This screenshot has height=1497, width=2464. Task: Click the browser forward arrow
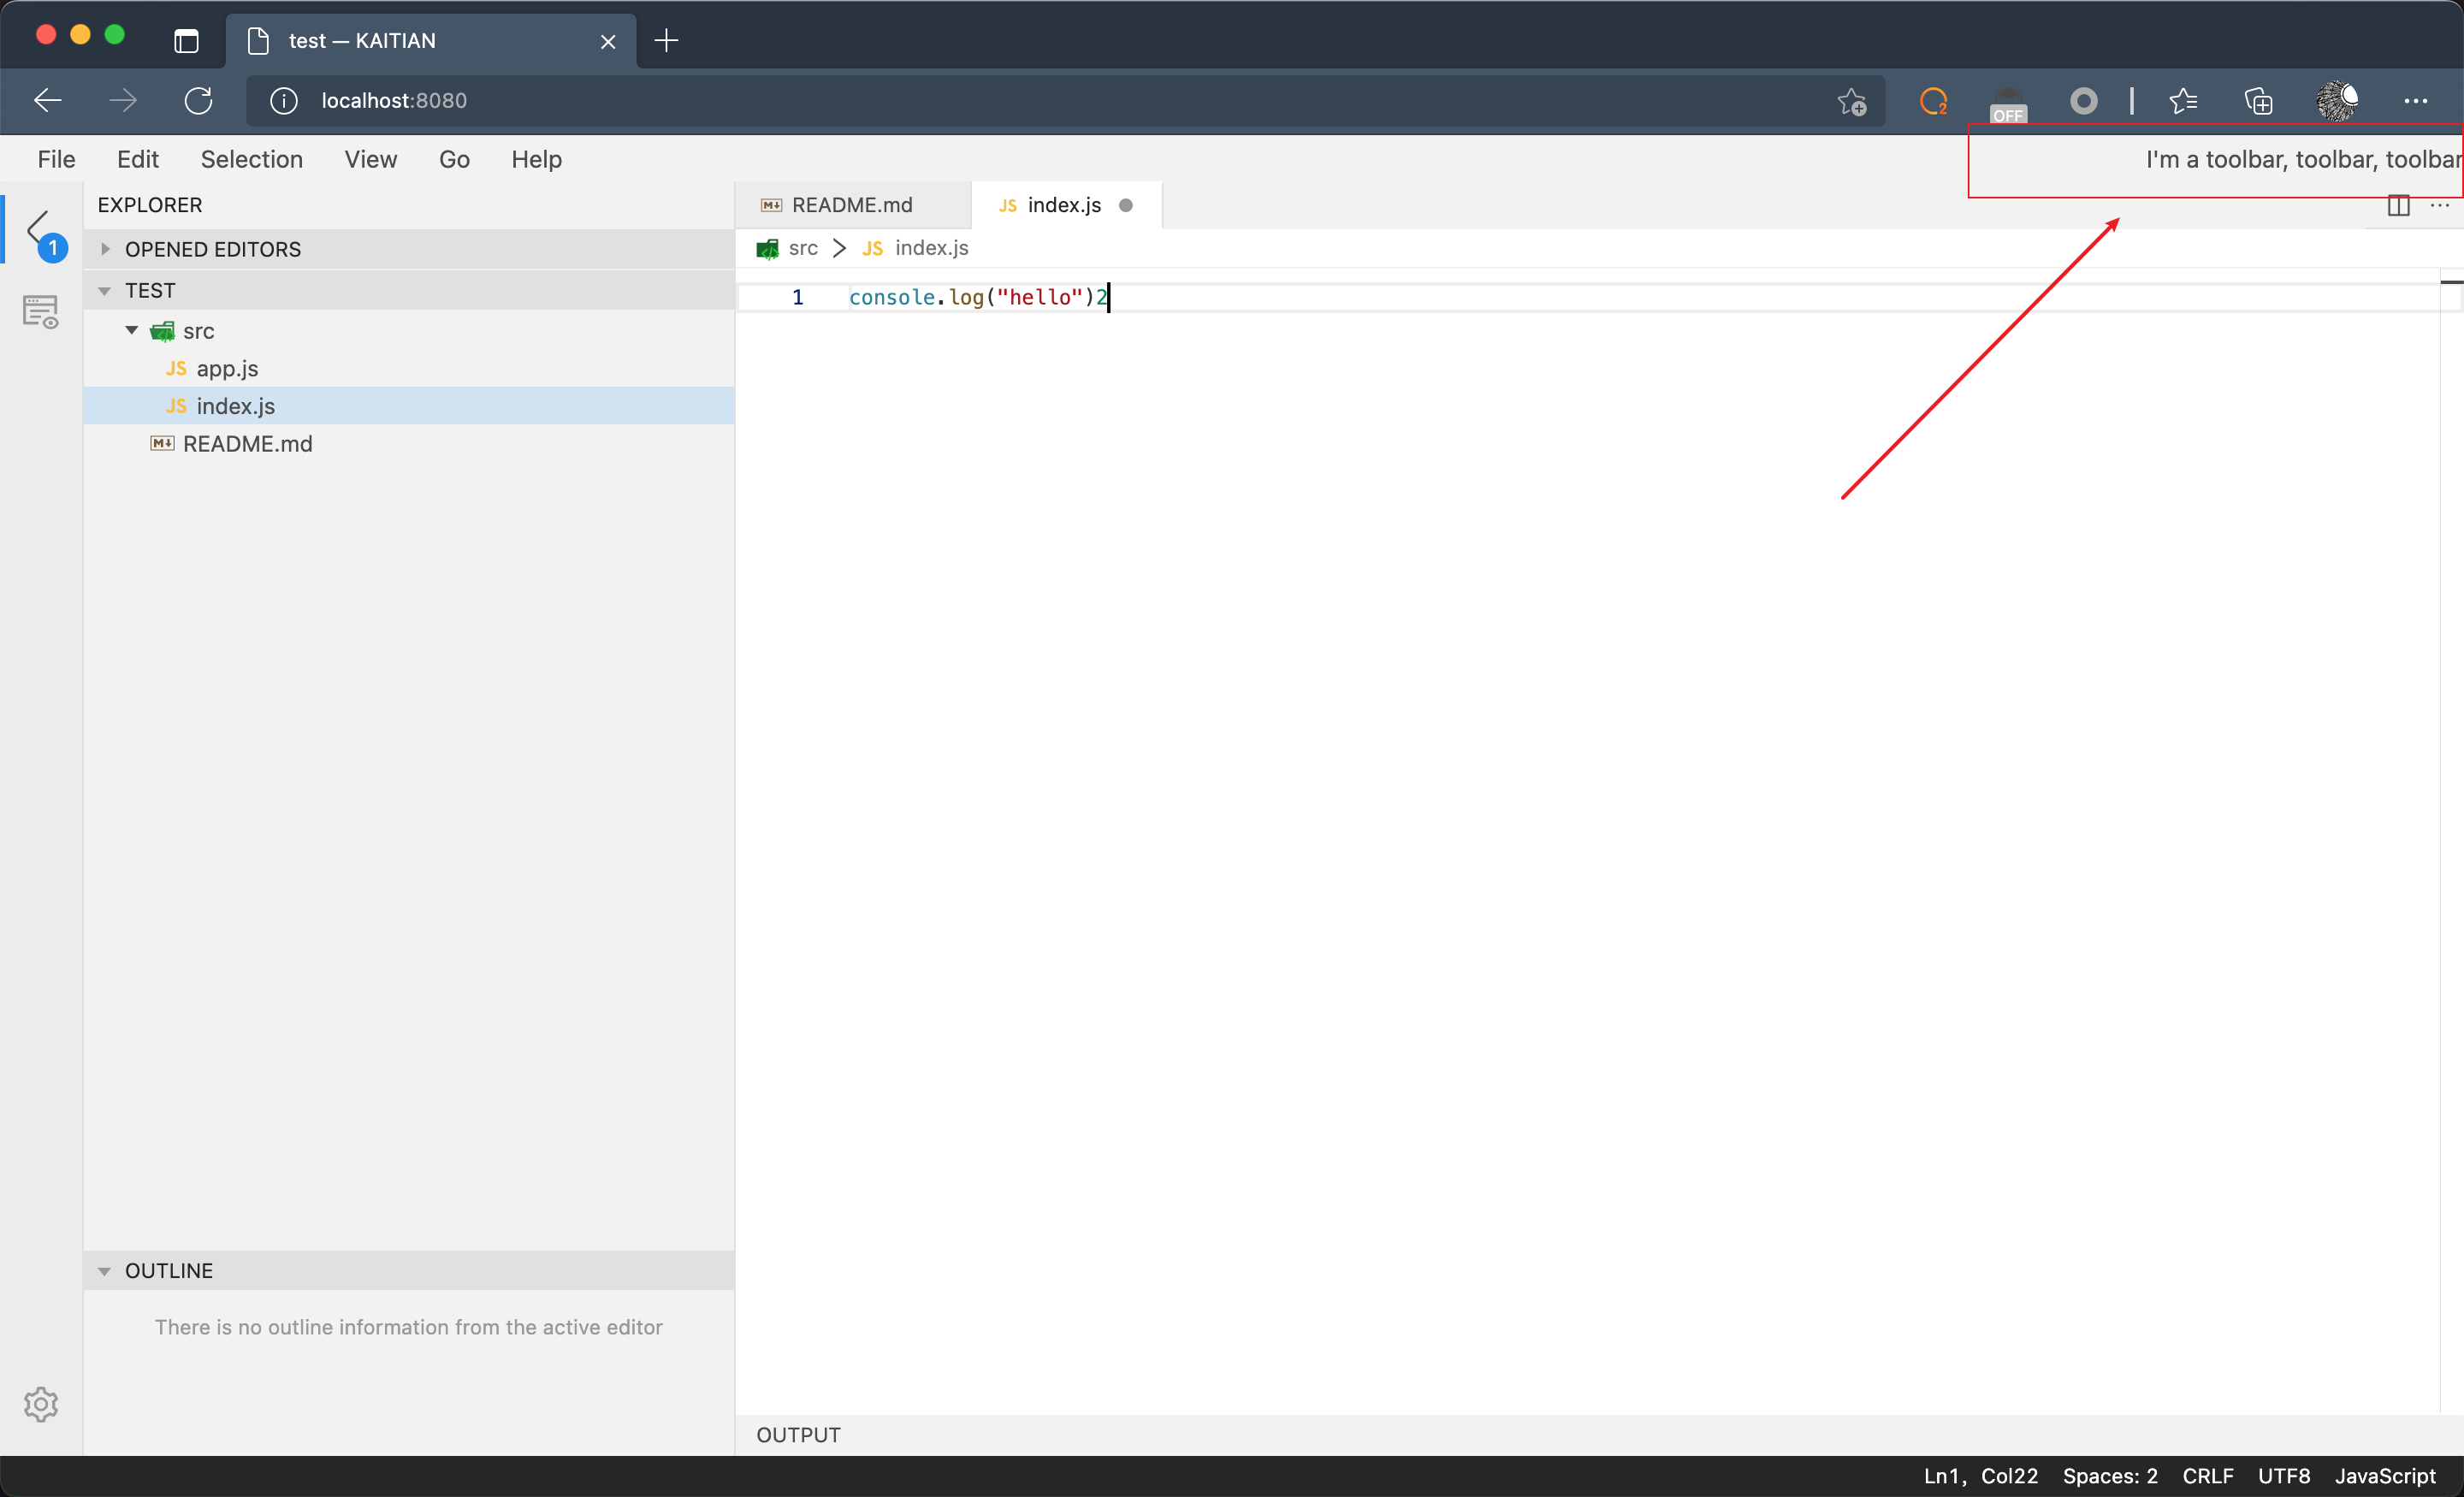tap(123, 100)
